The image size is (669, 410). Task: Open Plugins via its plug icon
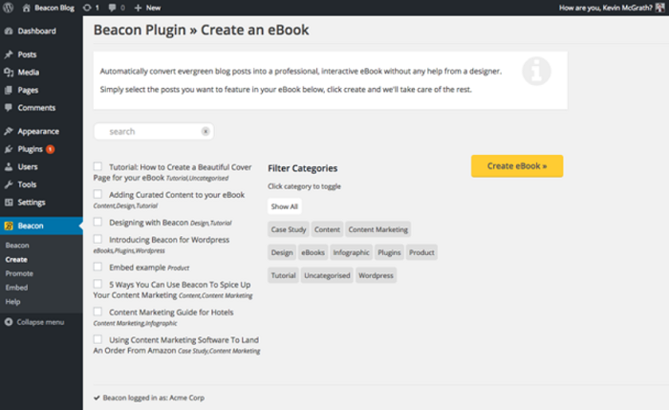9,149
